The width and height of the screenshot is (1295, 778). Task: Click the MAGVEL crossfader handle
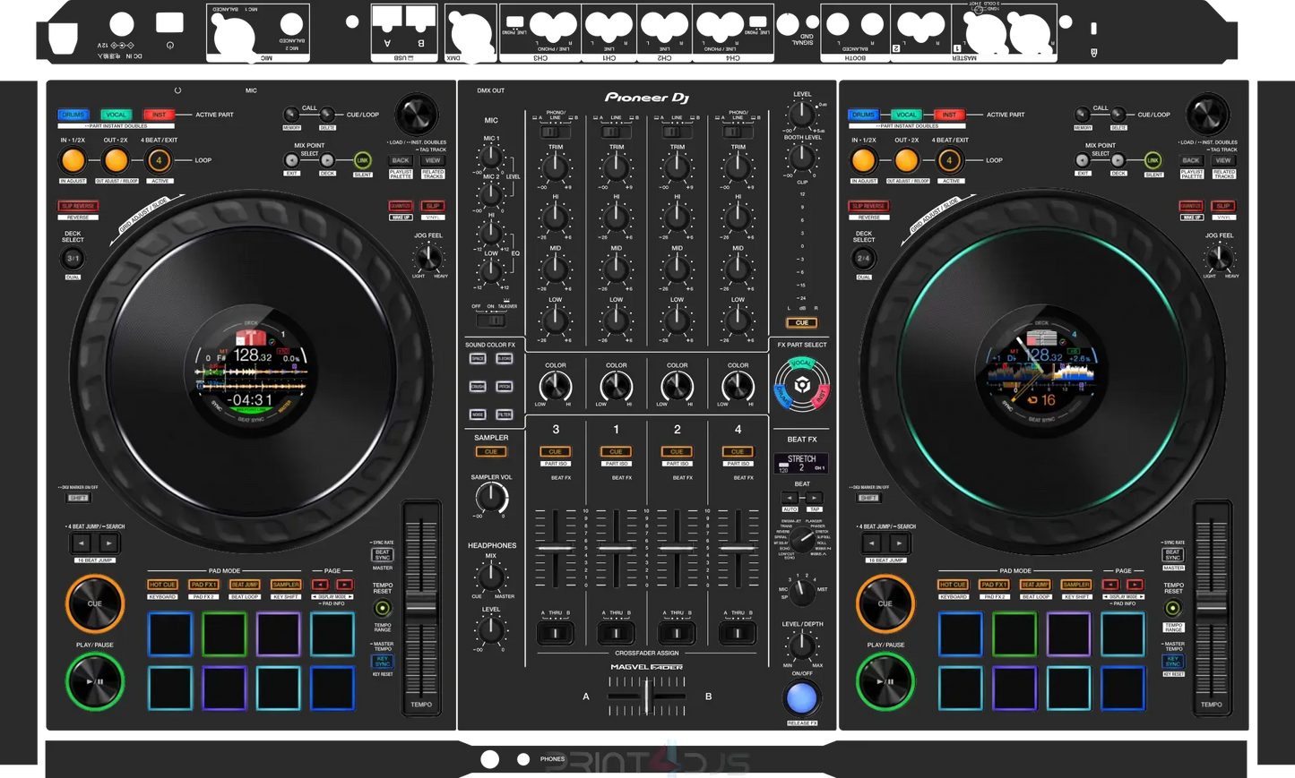(647, 697)
